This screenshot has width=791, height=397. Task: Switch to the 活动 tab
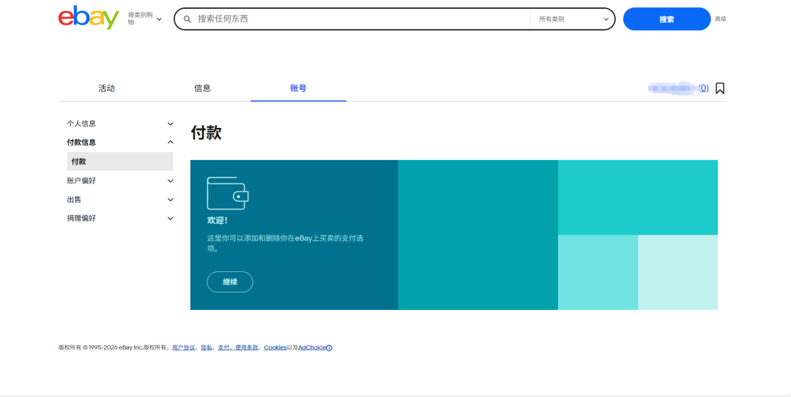pos(106,88)
